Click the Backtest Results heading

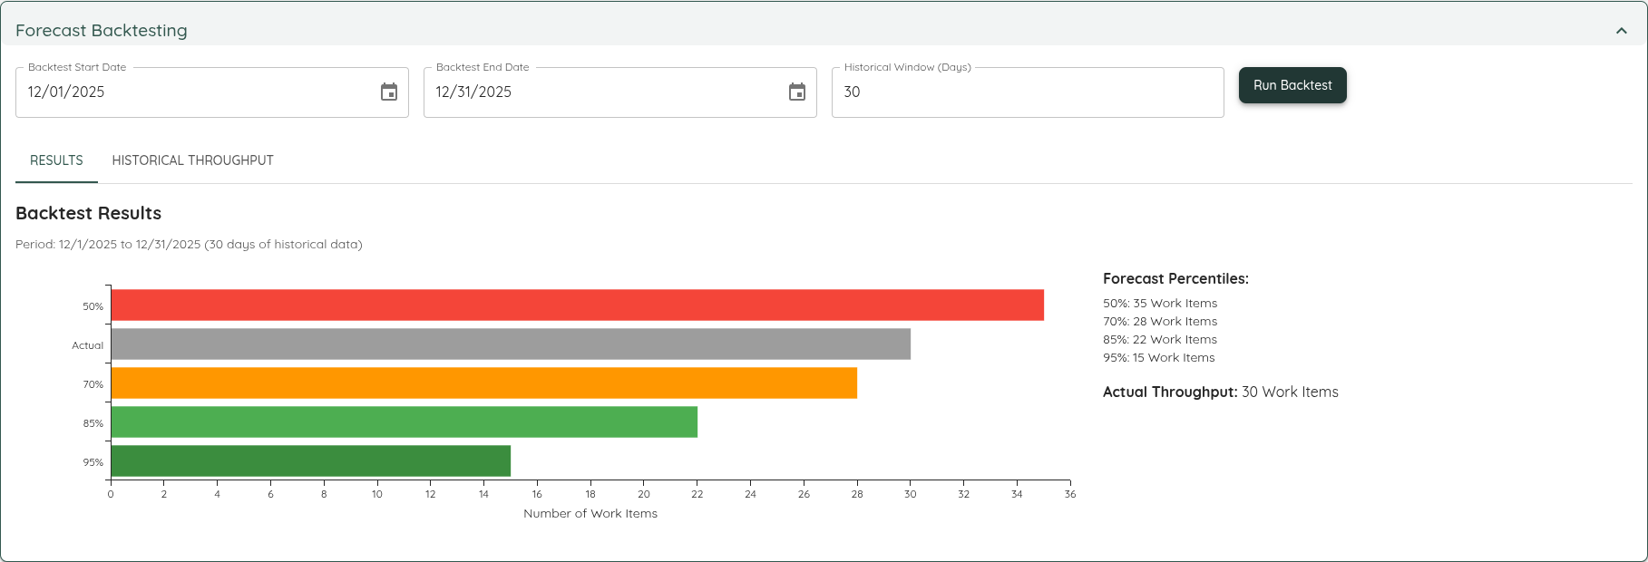coord(89,213)
